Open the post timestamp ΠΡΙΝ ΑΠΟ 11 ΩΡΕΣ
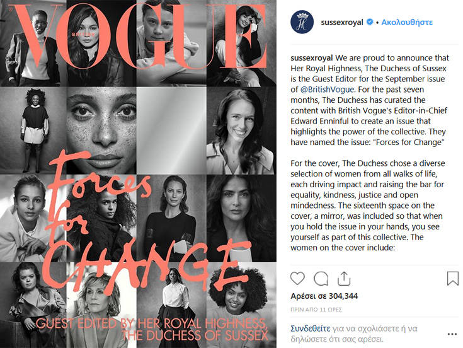 tap(316, 310)
